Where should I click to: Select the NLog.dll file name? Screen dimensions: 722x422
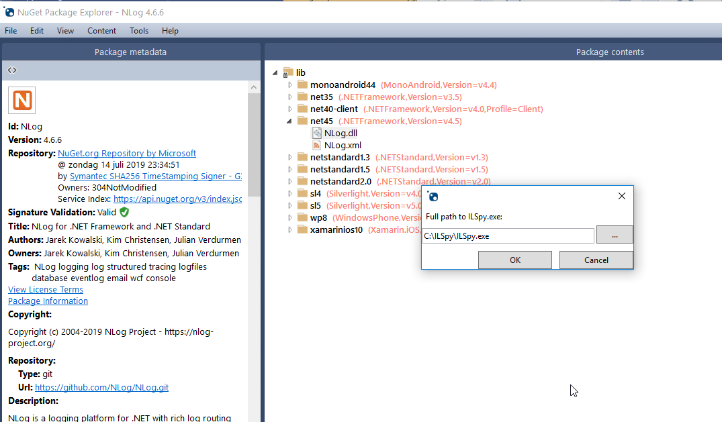[x=341, y=133]
